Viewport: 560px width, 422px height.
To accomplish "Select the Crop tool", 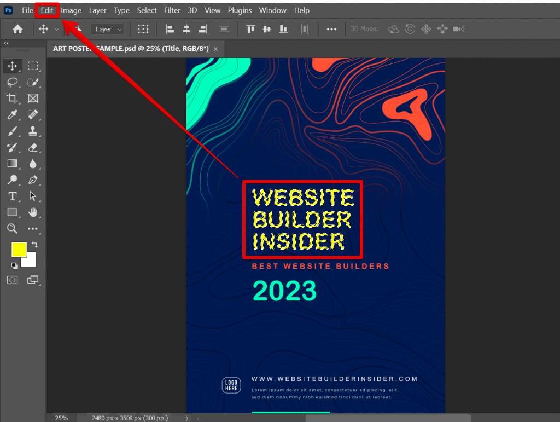I will click(12, 99).
